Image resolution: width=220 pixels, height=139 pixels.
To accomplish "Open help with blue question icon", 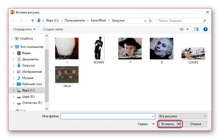I will click(x=205, y=29).
